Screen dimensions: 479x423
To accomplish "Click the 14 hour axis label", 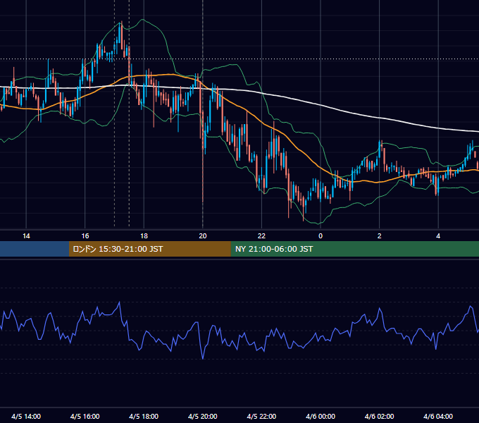I will (x=26, y=236).
